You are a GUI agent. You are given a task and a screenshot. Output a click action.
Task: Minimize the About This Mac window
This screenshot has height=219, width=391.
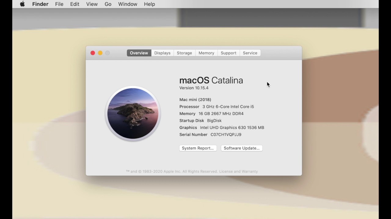coord(100,53)
